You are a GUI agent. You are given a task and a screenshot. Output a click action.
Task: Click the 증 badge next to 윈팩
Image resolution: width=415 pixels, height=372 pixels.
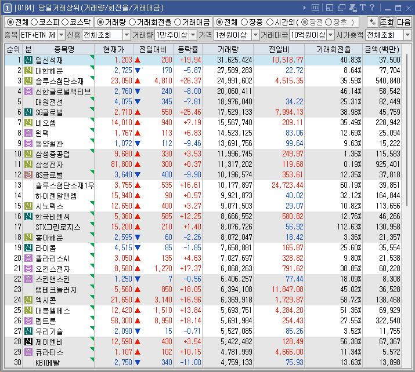point(28,133)
